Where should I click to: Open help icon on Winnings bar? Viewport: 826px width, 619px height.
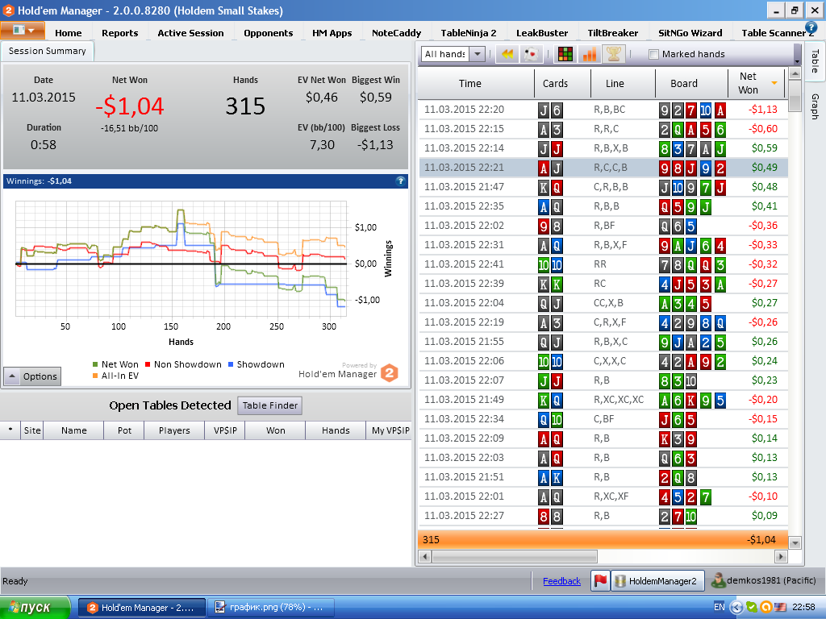[x=400, y=181]
